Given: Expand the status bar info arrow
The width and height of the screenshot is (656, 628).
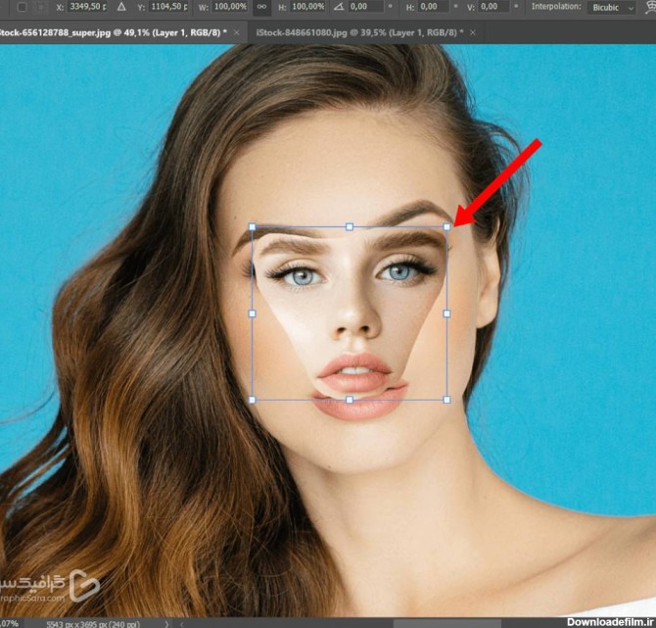Looking at the screenshot, I should [x=166, y=624].
